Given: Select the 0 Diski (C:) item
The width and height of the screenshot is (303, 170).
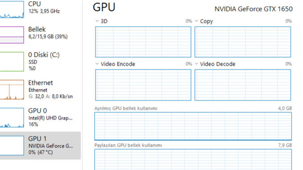Looking at the screenshot, I should [40, 61].
